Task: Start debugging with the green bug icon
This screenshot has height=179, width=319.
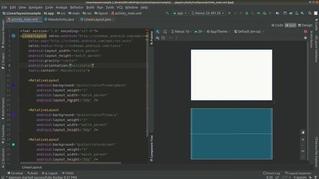Action: (x=247, y=13)
